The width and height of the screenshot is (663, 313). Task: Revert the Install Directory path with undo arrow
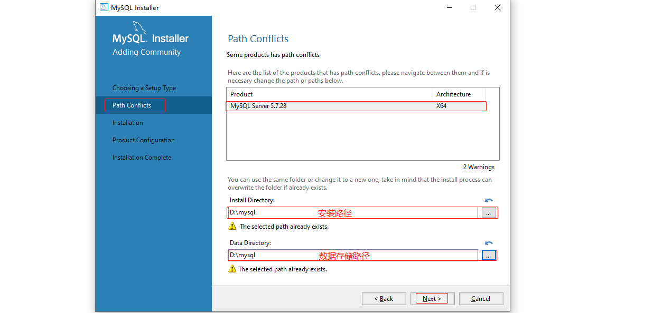pos(489,201)
